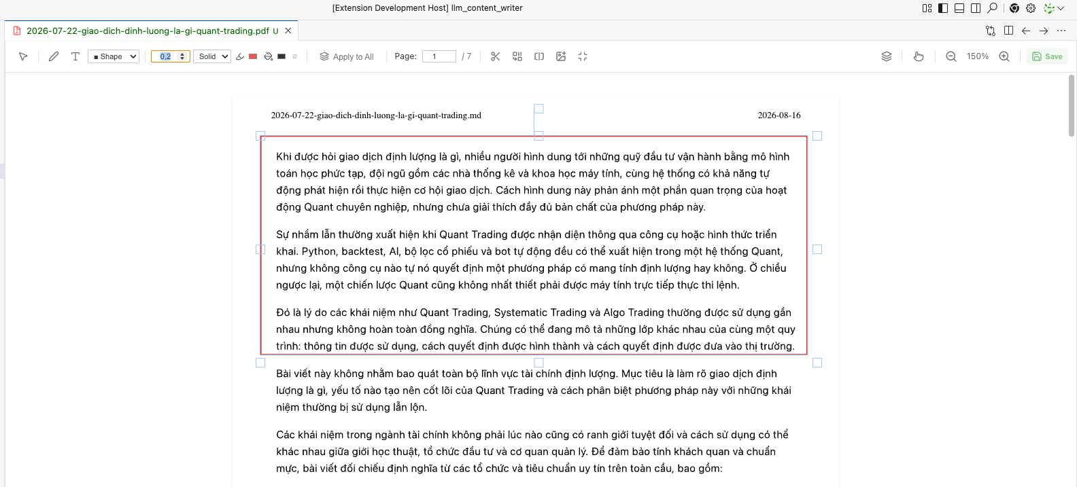Image resolution: width=1077 pixels, height=487 pixels.
Task: Click the header filename text in the page
Action: [376, 115]
